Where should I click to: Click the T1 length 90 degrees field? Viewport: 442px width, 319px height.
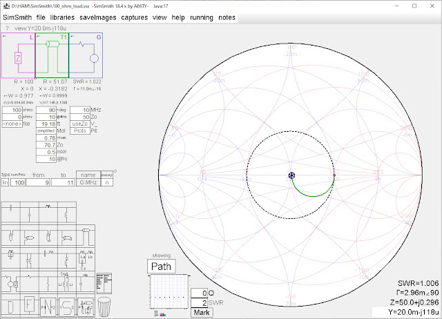[x=46, y=110]
